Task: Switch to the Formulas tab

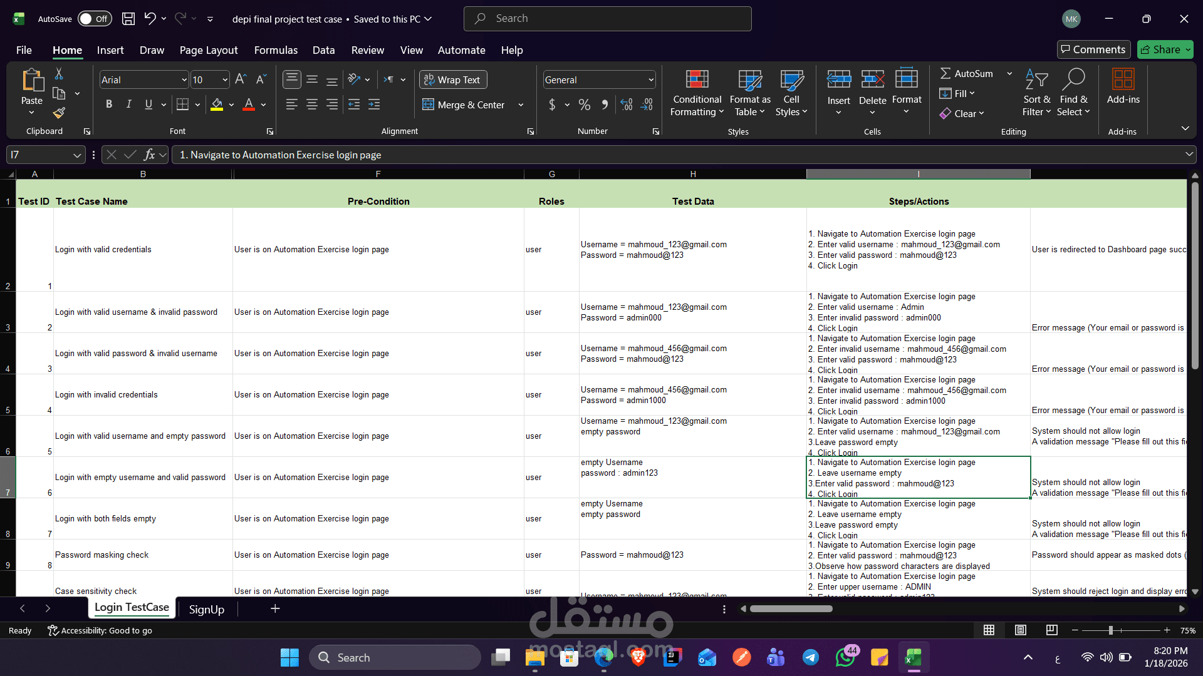Action: pyautogui.click(x=276, y=50)
